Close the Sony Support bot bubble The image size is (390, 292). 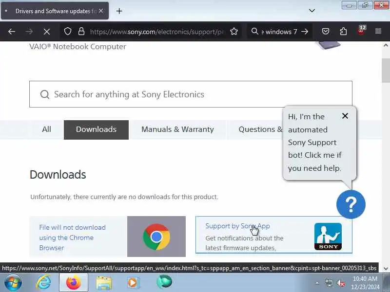click(x=345, y=116)
